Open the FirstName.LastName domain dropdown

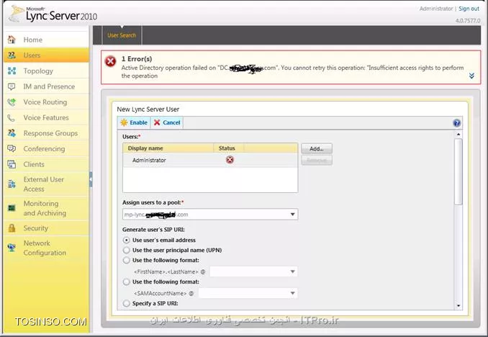click(x=253, y=271)
